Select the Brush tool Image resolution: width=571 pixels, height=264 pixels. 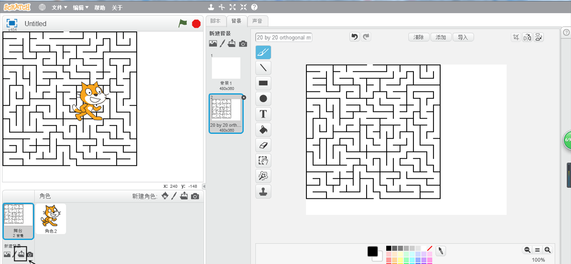pyautogui.click(x=263, y=52)
